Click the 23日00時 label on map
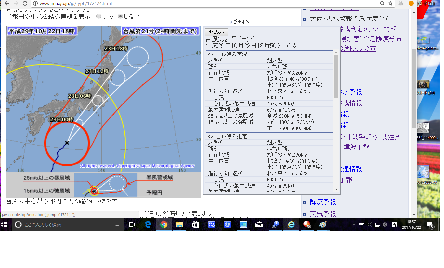This screenshot has width=444, height=268. tap(62, 120)
